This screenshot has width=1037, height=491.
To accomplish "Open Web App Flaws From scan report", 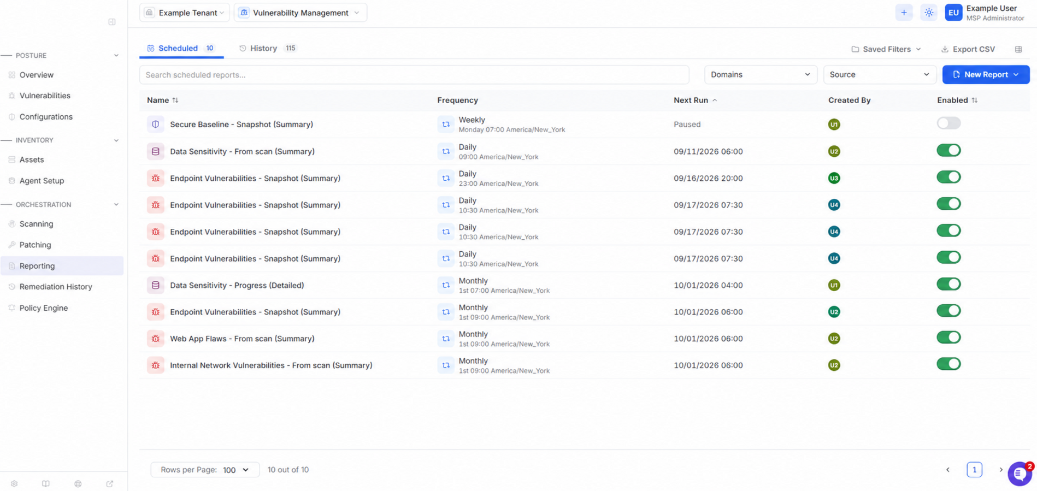I will coord(242,339).
